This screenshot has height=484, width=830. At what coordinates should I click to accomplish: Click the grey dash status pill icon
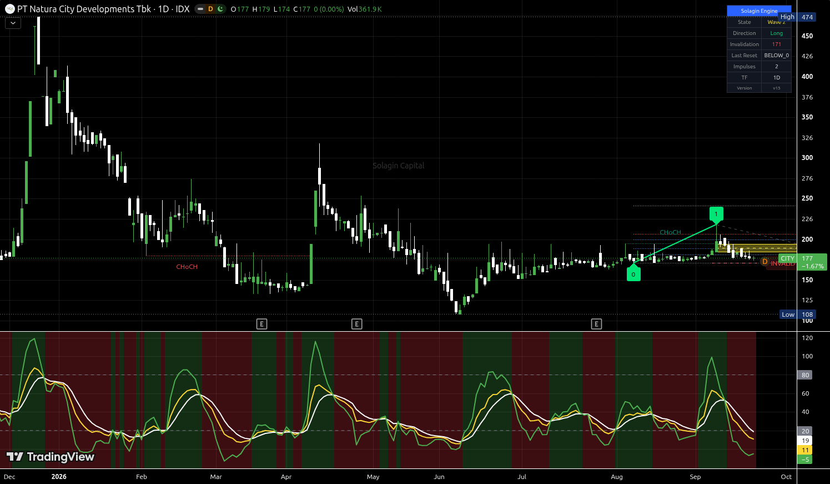click(200, 9)
